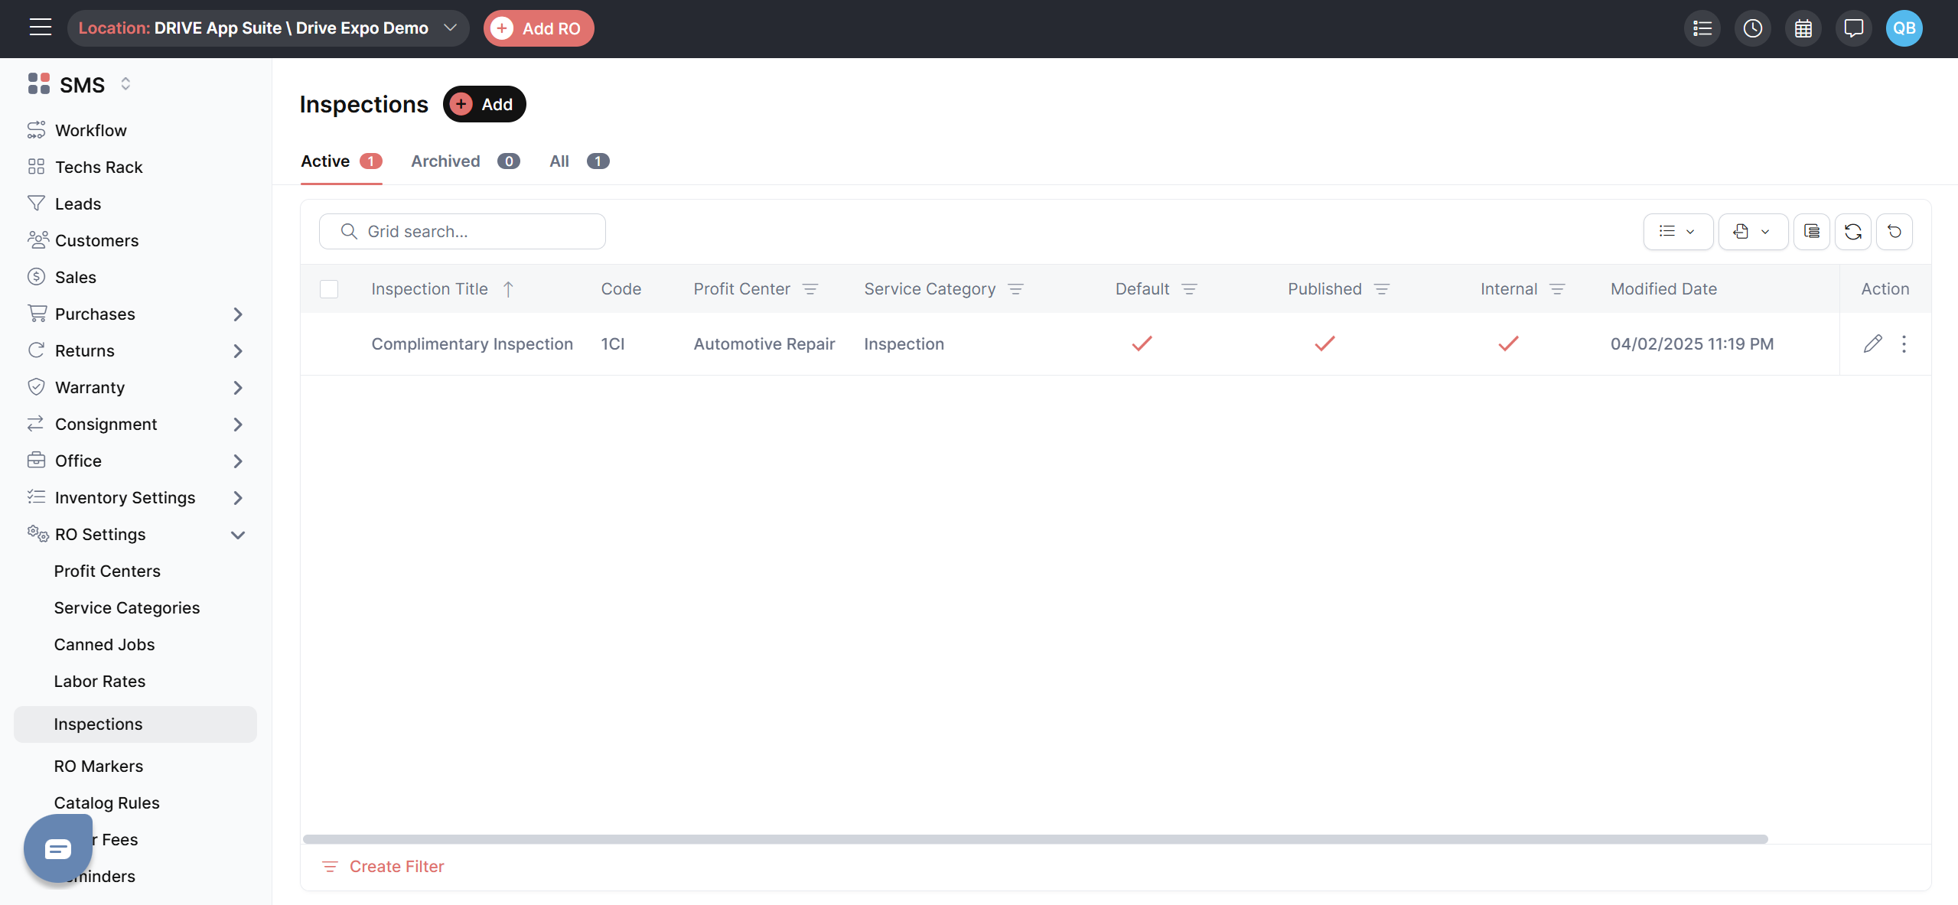This screenshot has width=1958, height=905.
Task: Open the chat messages icon in header
Action: click(x=1853, y=28)
